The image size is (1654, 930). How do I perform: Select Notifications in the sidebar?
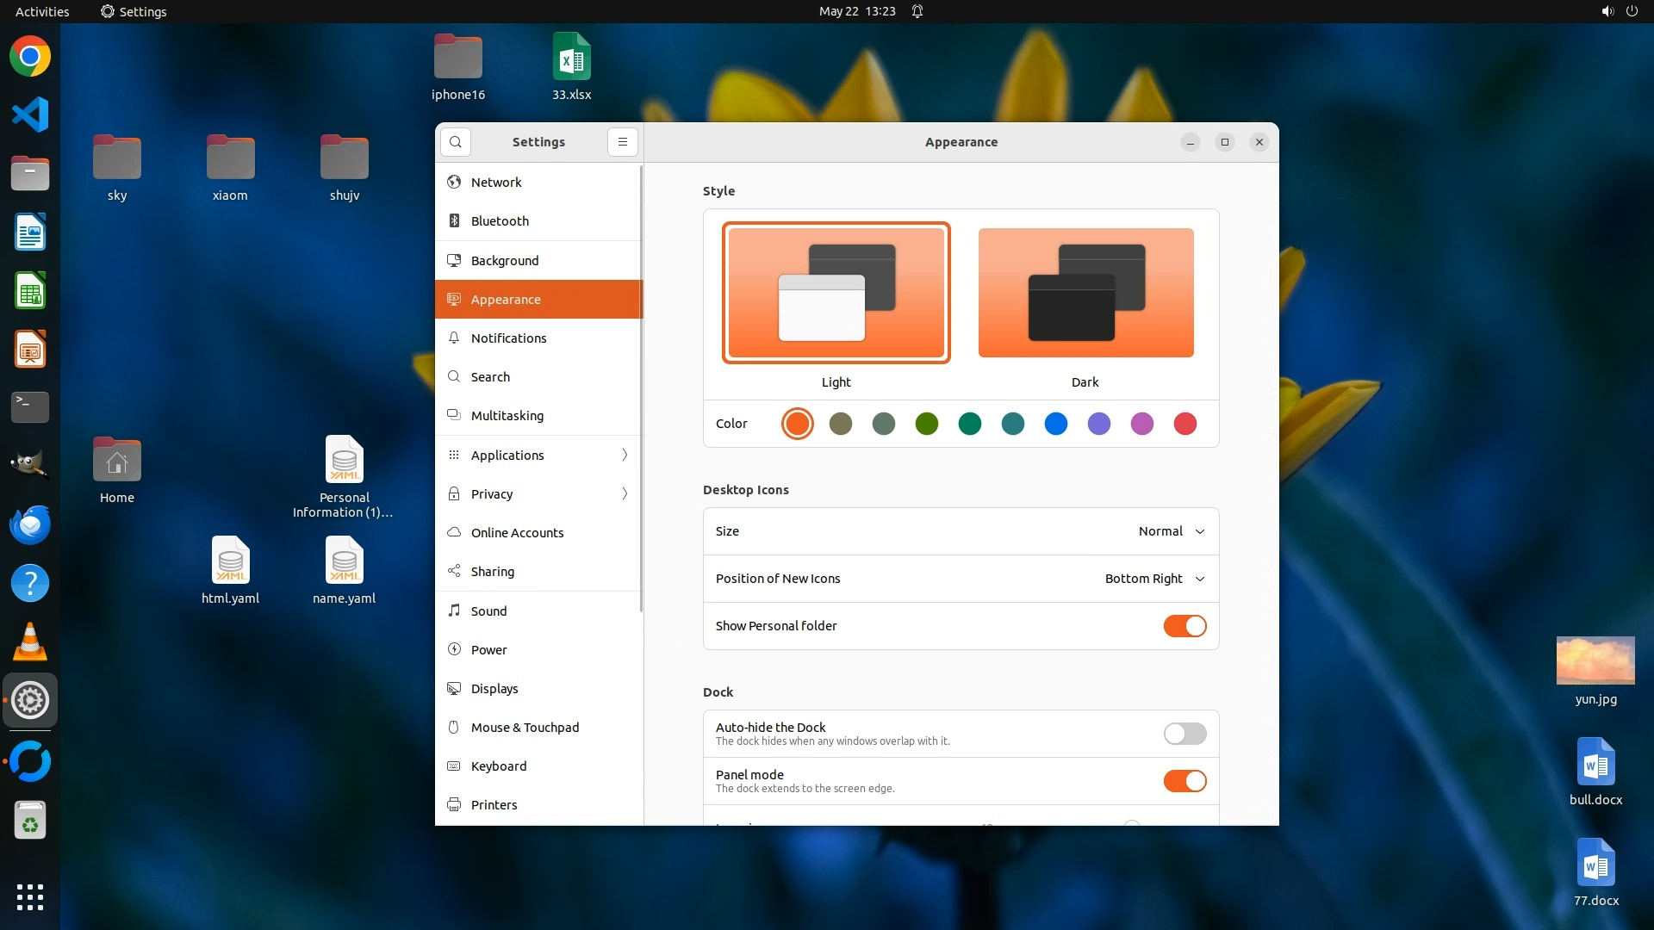(x=508, y=338)
